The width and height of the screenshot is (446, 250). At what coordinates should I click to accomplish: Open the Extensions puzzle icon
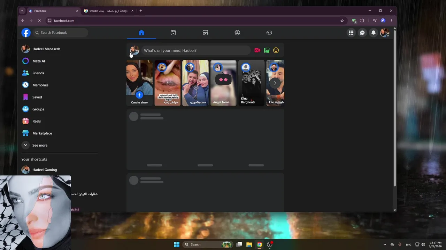(x=362, y=20)
